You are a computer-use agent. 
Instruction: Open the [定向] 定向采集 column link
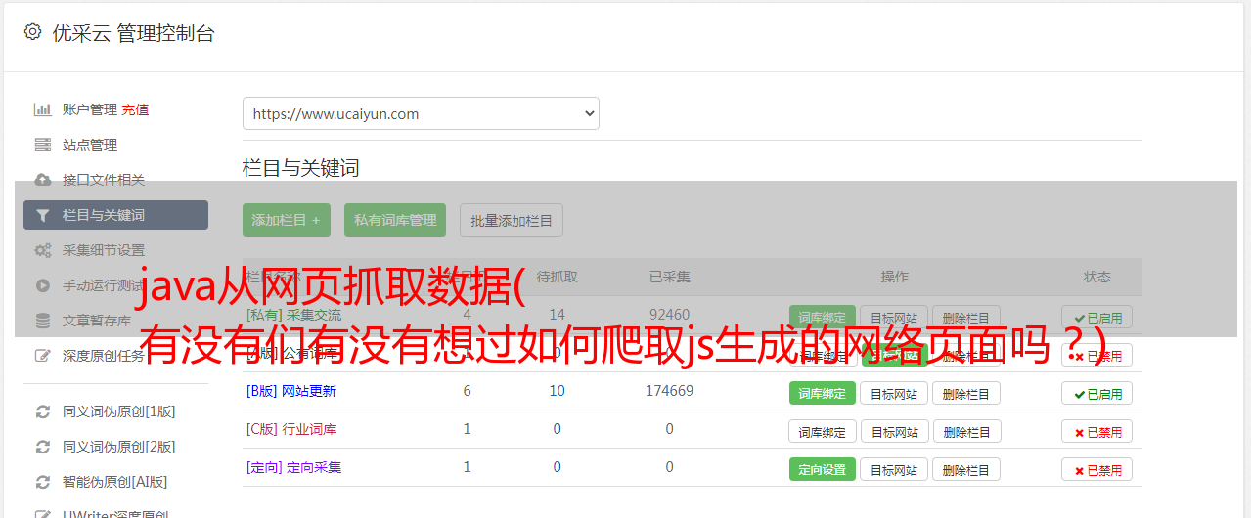point(294,467)
